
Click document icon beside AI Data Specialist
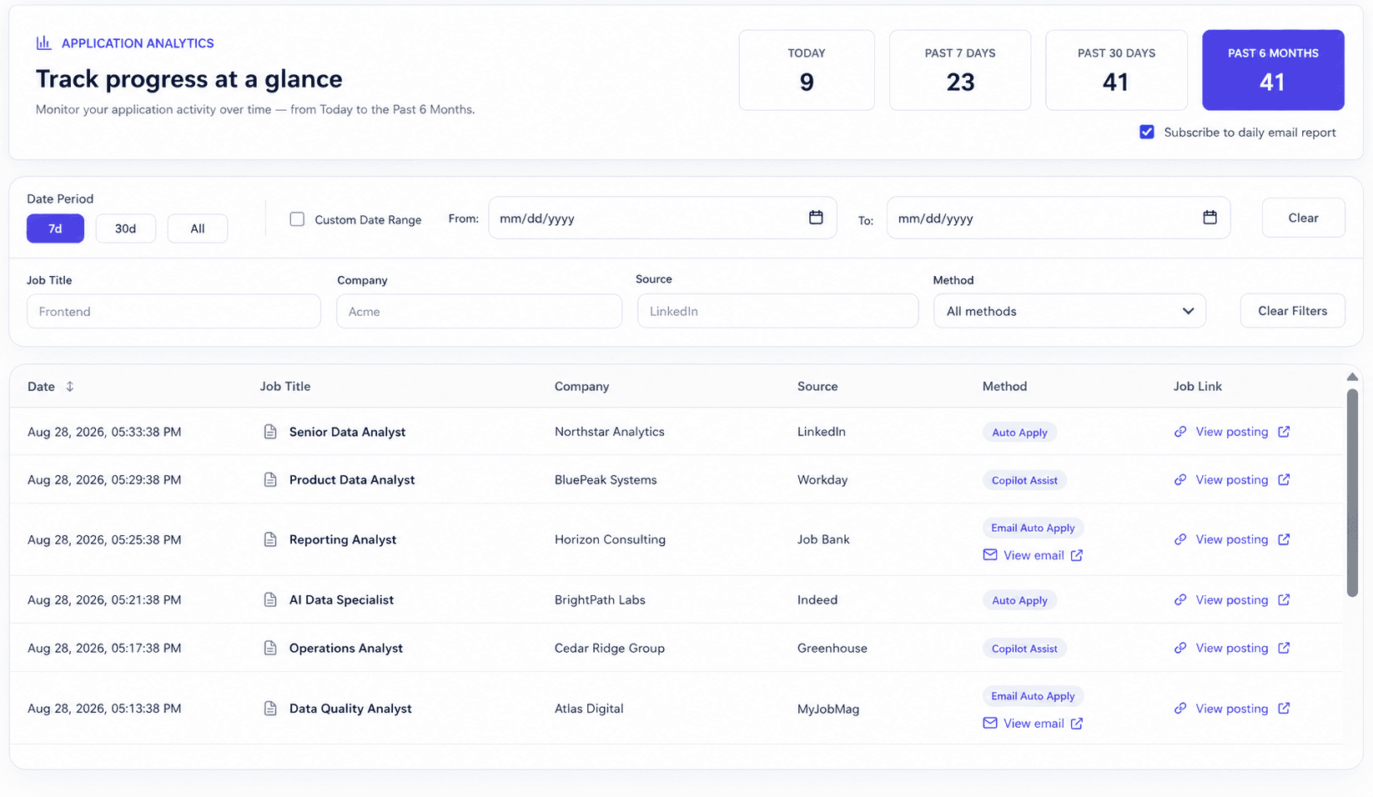tap(270, 599)
